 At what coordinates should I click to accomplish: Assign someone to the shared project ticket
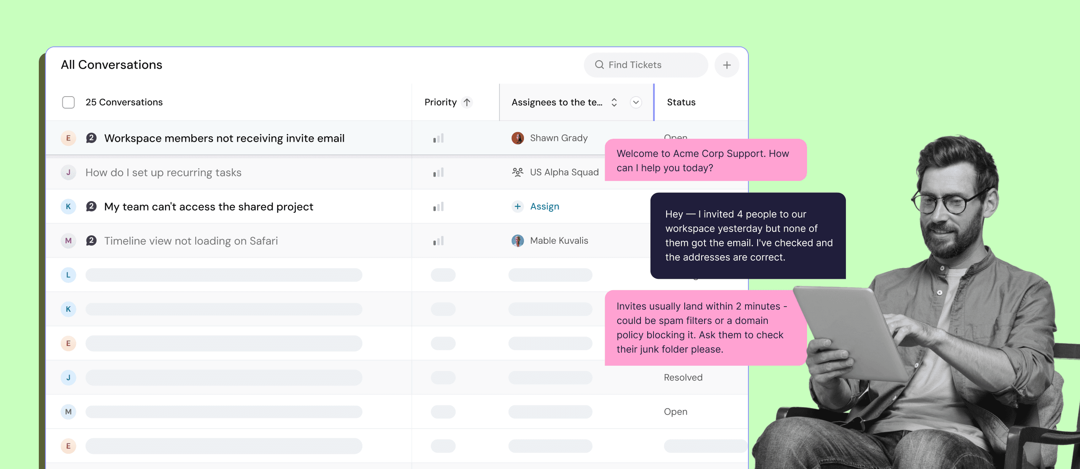point(544,206)
